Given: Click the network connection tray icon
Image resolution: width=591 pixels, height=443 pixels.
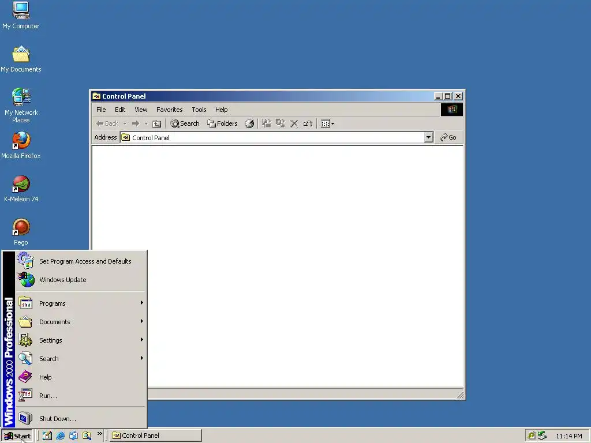Looking at the screenshot, I should point(542,436).
